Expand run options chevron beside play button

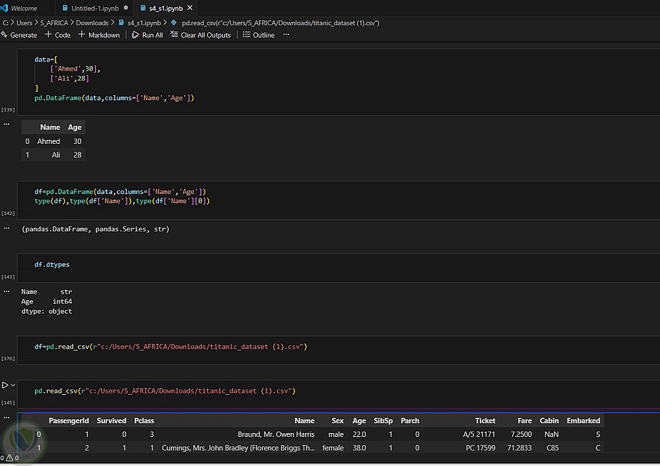point(13,385)
